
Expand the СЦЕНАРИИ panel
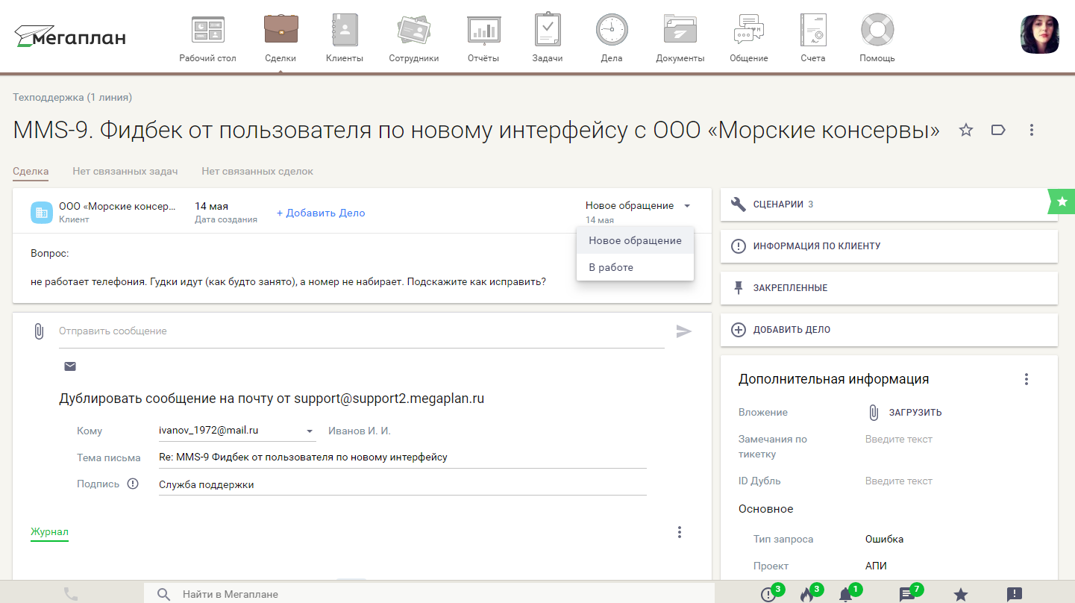(x=889, y=204)
